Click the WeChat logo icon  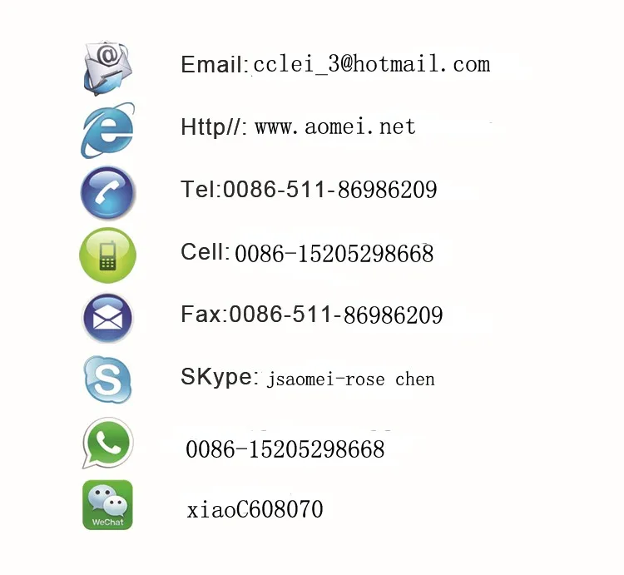coord(107,505)
